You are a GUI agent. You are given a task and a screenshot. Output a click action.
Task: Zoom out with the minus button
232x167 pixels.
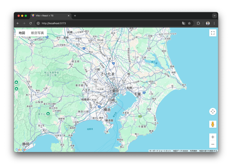tap(213, 144)
